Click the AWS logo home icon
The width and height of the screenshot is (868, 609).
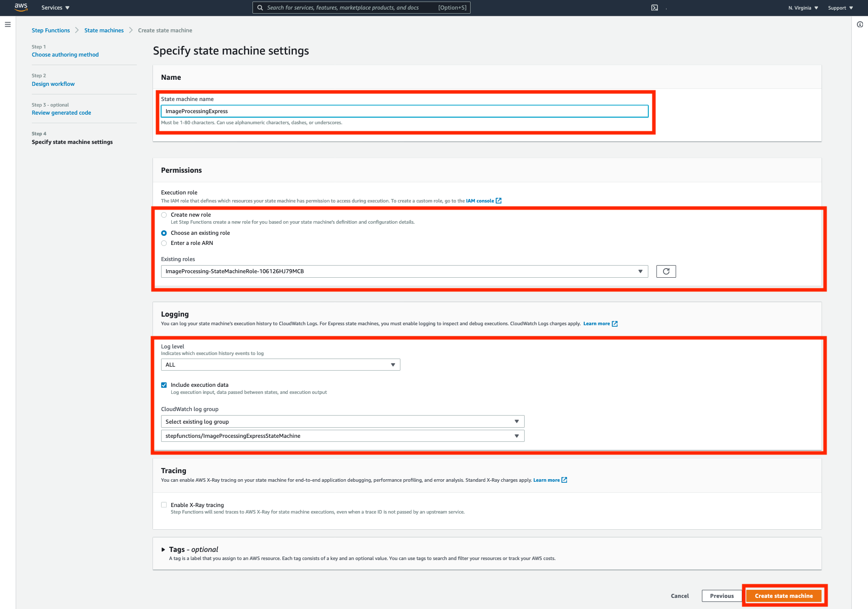point(21,7)
